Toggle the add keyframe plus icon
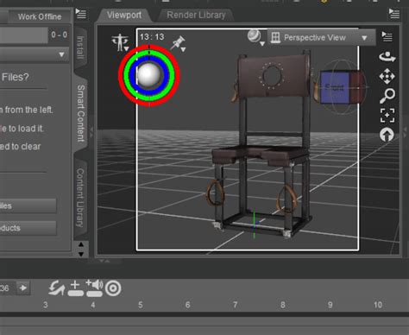 pos(75,288)
